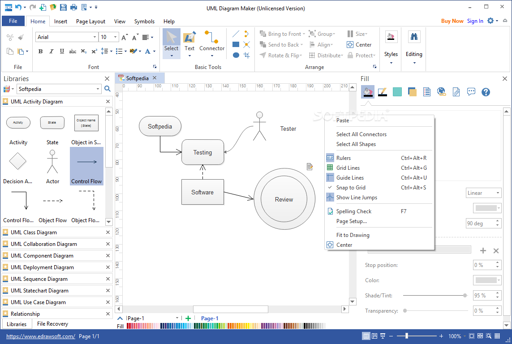This screenshot has width=512, height=344.
Task: Open the shadow settings icon in Fill panel
Action: (x=412, y=92)
